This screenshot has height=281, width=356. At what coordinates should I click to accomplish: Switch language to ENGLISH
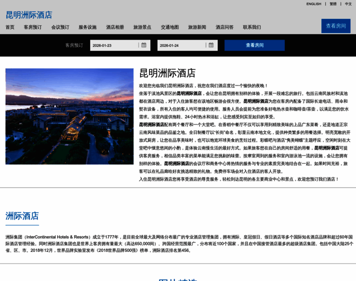[x=313, y=4]
